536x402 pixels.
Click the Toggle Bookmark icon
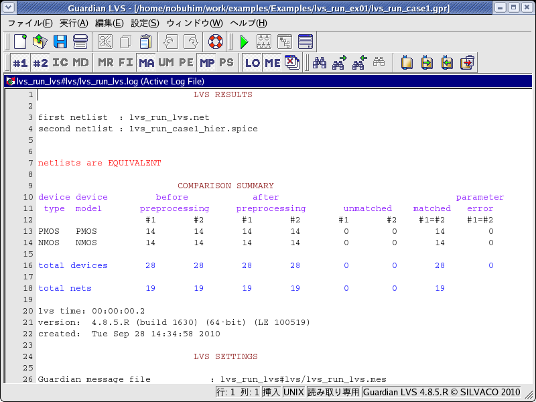[x=407, y=62]
